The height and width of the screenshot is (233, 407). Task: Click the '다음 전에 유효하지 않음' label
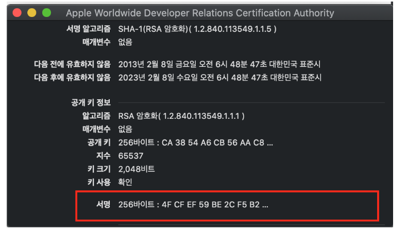point(73,64)
